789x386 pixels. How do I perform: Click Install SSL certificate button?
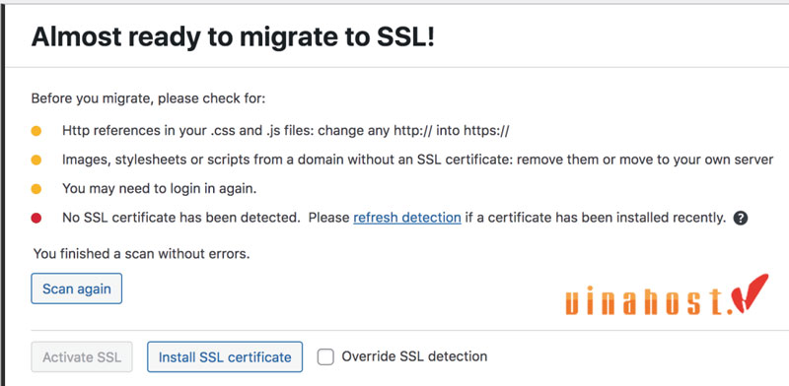[225, 357]
